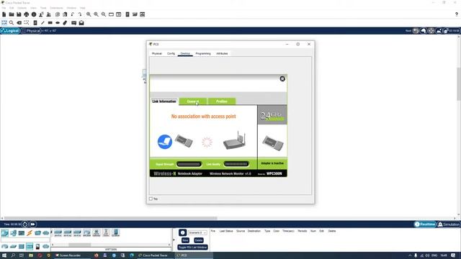The height and width of the screenshot is (259, 461).
Task: Switch to Physical workspace view
Action: [31, 30]
